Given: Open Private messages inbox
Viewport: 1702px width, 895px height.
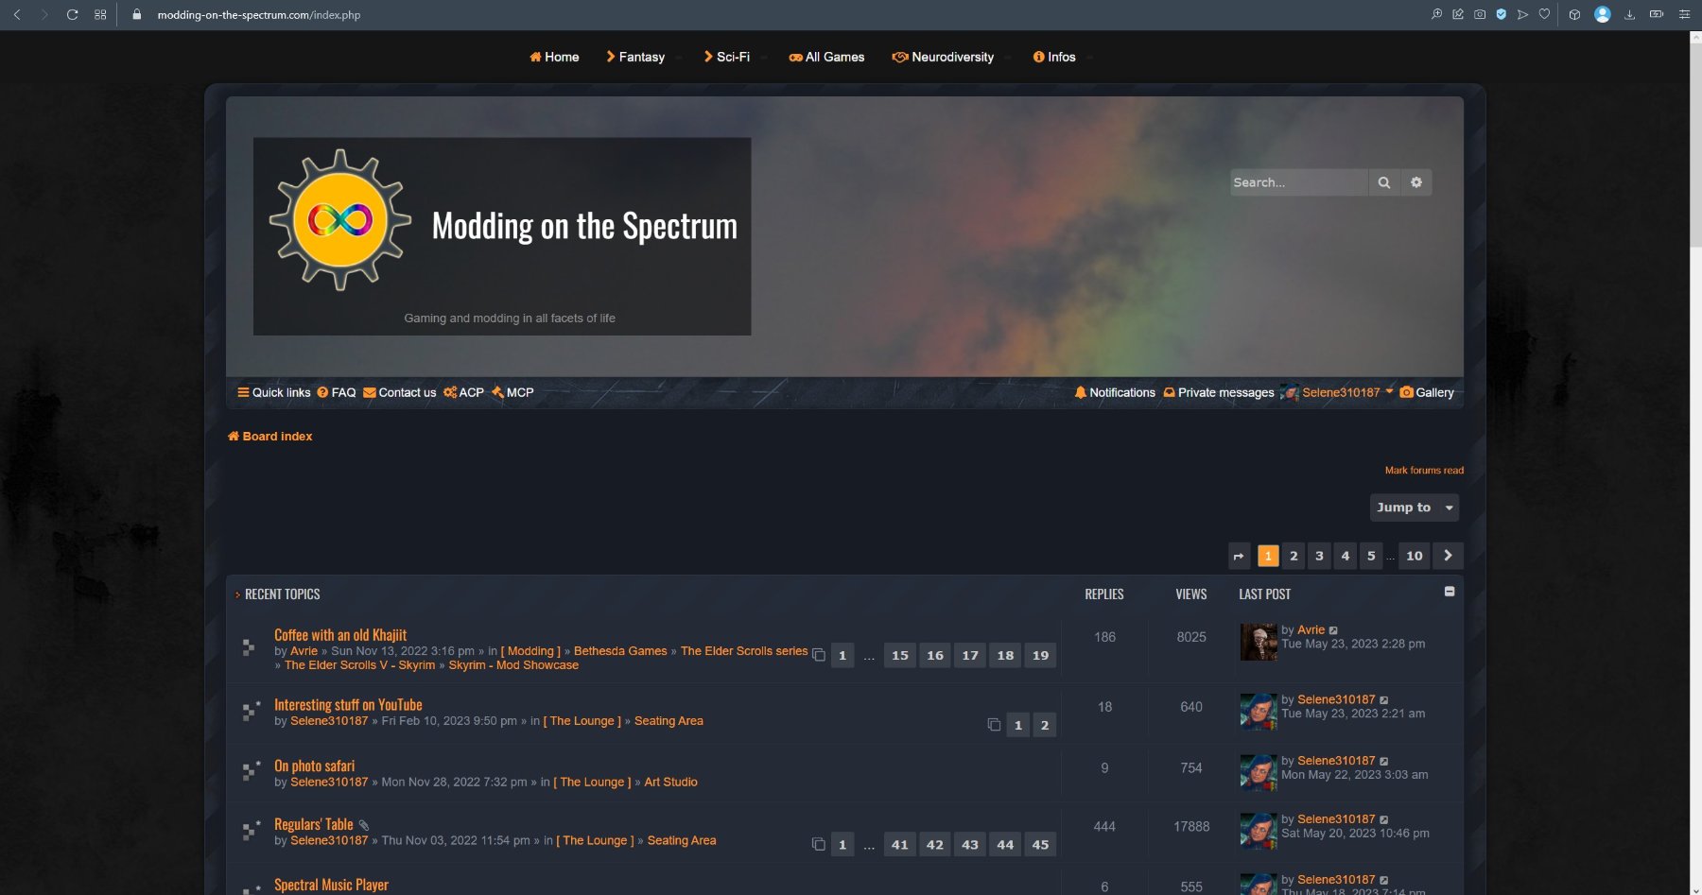Looking at the screenshot, I should click(x=1219, y=392).
